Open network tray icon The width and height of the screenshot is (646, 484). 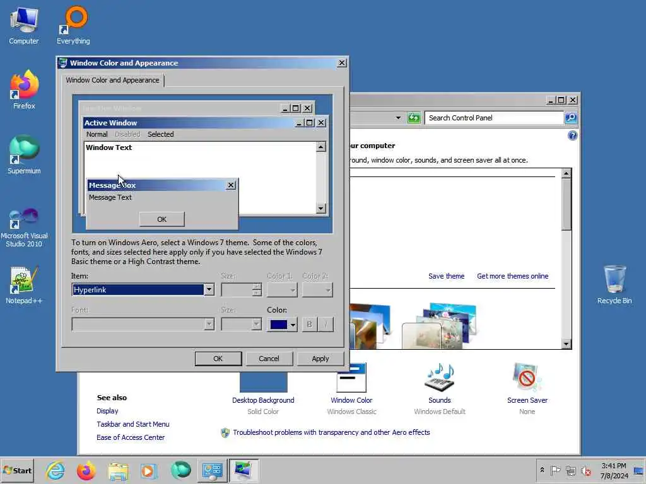pyautogui.click(x=570, y=470)
